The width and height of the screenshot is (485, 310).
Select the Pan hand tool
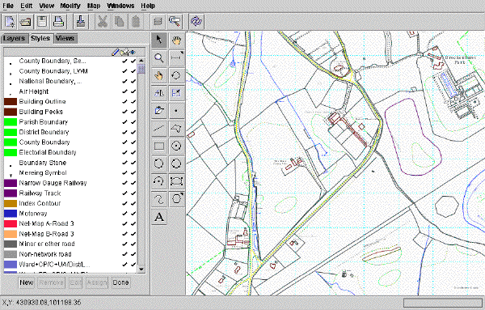pyautogui.click(x=176, y=40)
